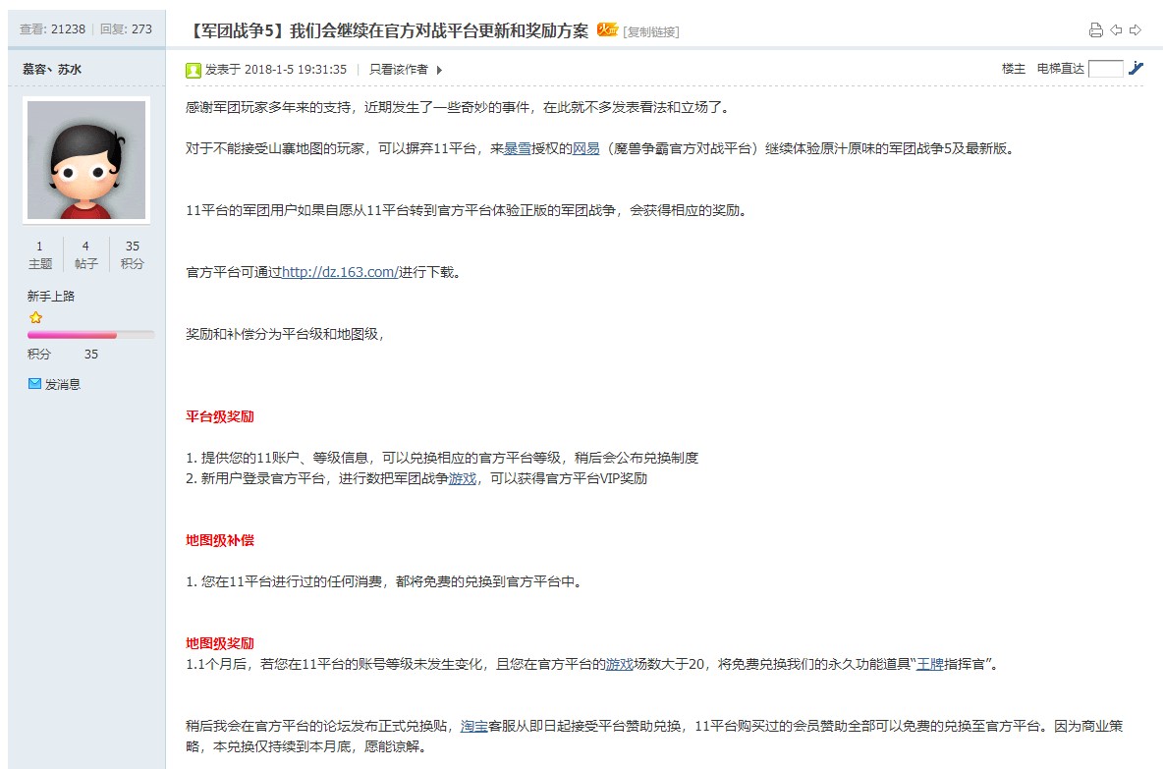Image resolution: width=1164 pixels, height=769 pixels.
Task: Click 游戏 link in 数把军团战争 line
Action: (463, 478)
